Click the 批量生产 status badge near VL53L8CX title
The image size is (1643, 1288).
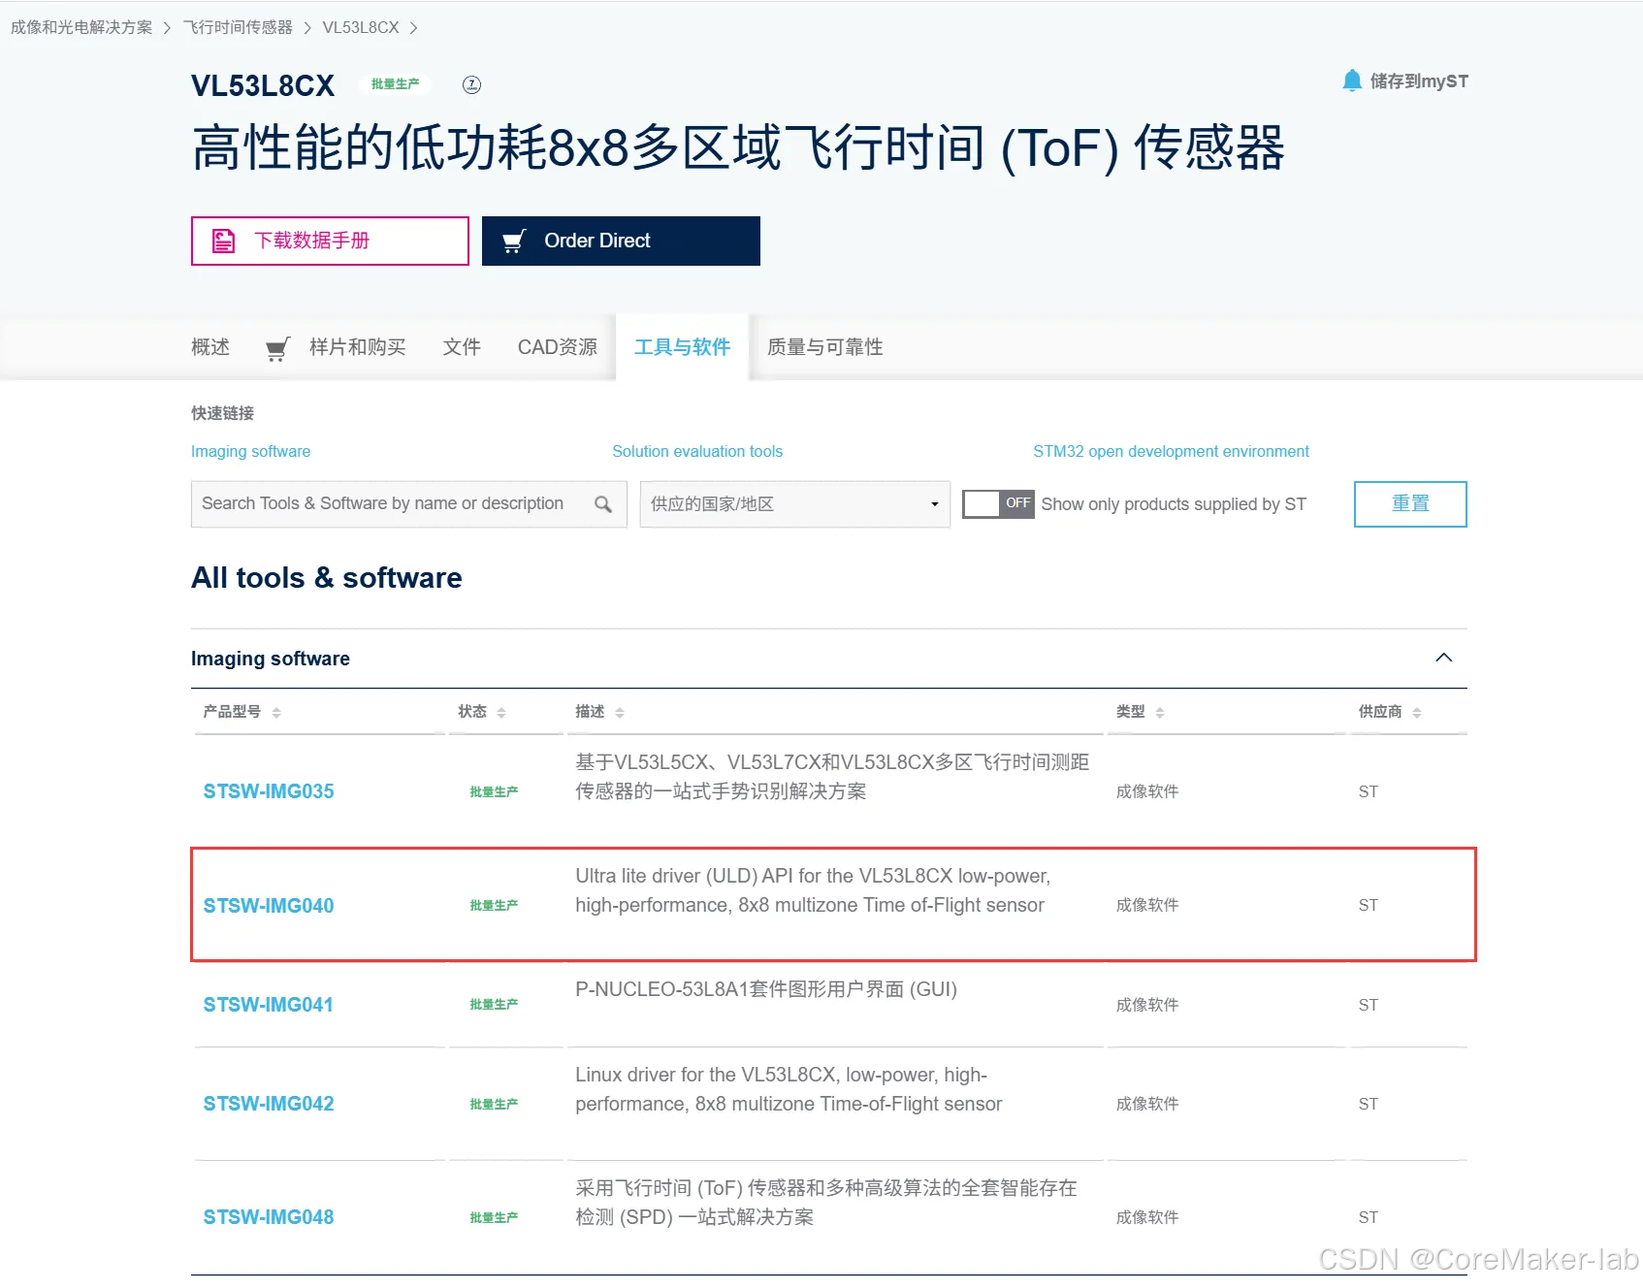(x=396, y=84)
